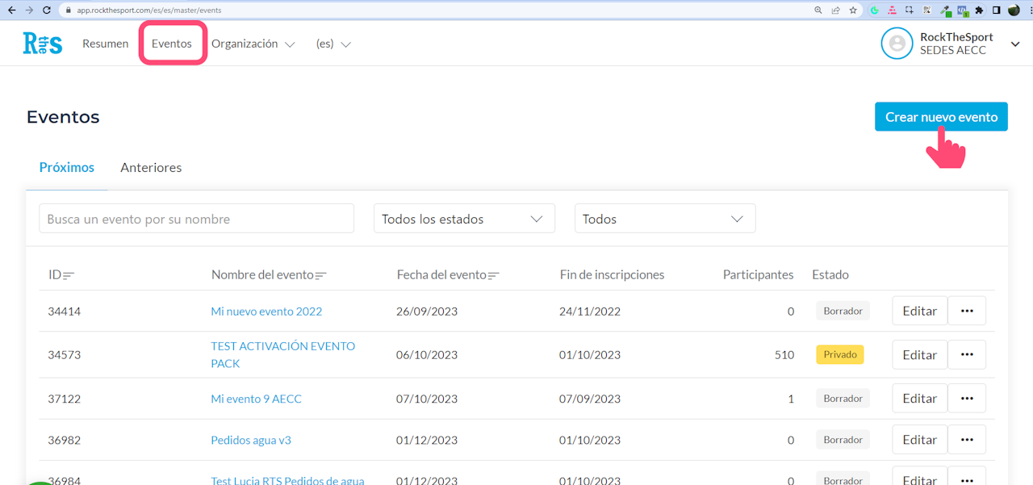Click the RTS logo
The height and width of the screenshot is (485, 1033).
point(43,44)
